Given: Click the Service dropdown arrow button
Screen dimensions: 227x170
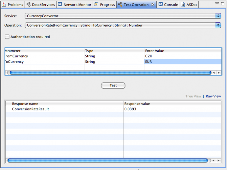Looking at the screenshot, I should (x=218, y=16).
